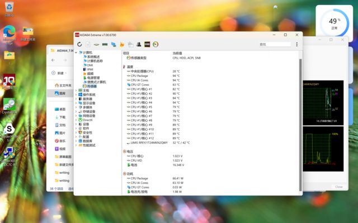This screenshot has width=358, height=223.
Task: Click the user silhouette toolbar icon
Action: pyautogui.click(x=139, y=45)
